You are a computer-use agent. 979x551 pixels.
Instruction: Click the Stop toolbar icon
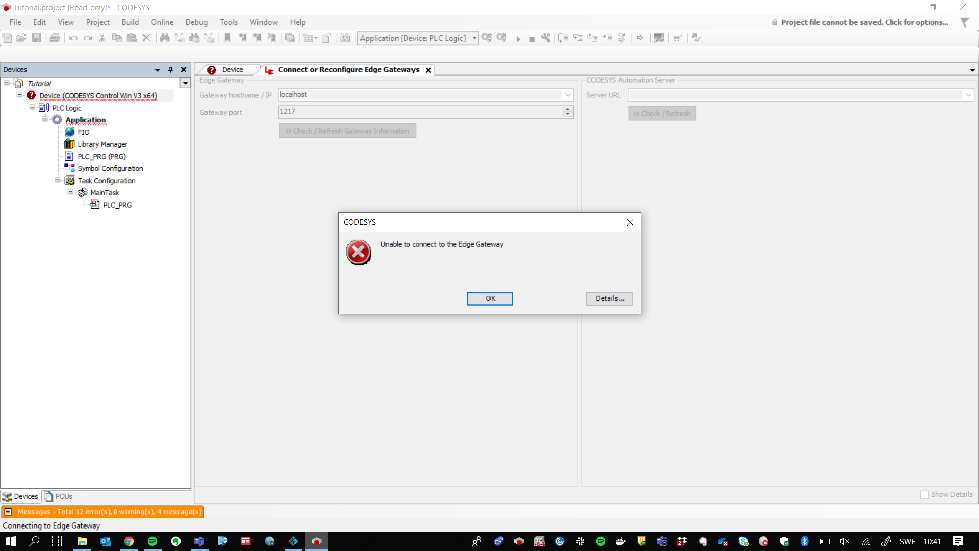(532, 39)
